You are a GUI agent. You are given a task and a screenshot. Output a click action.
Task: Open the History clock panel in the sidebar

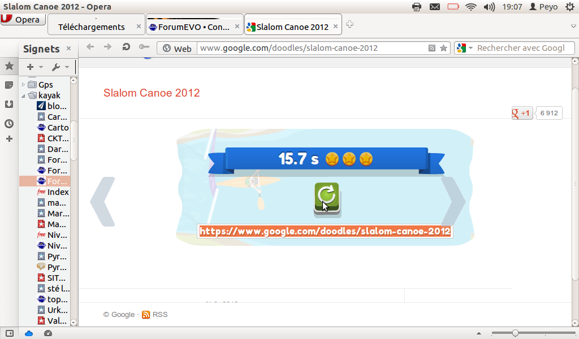point(9,124)
